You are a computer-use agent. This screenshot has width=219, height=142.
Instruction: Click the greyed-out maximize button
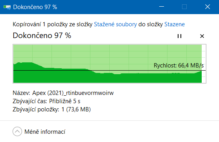click(x=184, y=7)
